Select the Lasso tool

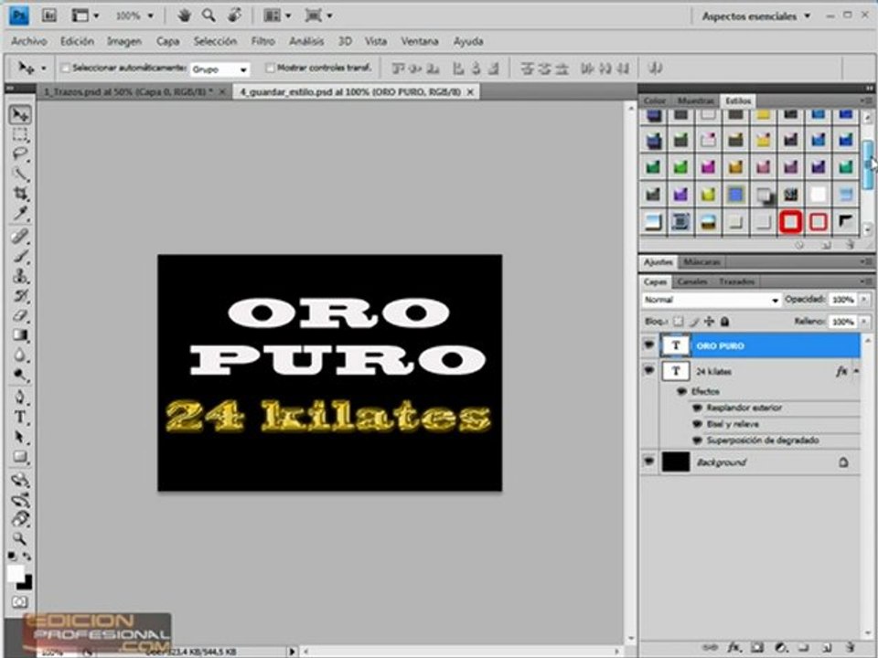pyautogui.click(x=20, y=154)
